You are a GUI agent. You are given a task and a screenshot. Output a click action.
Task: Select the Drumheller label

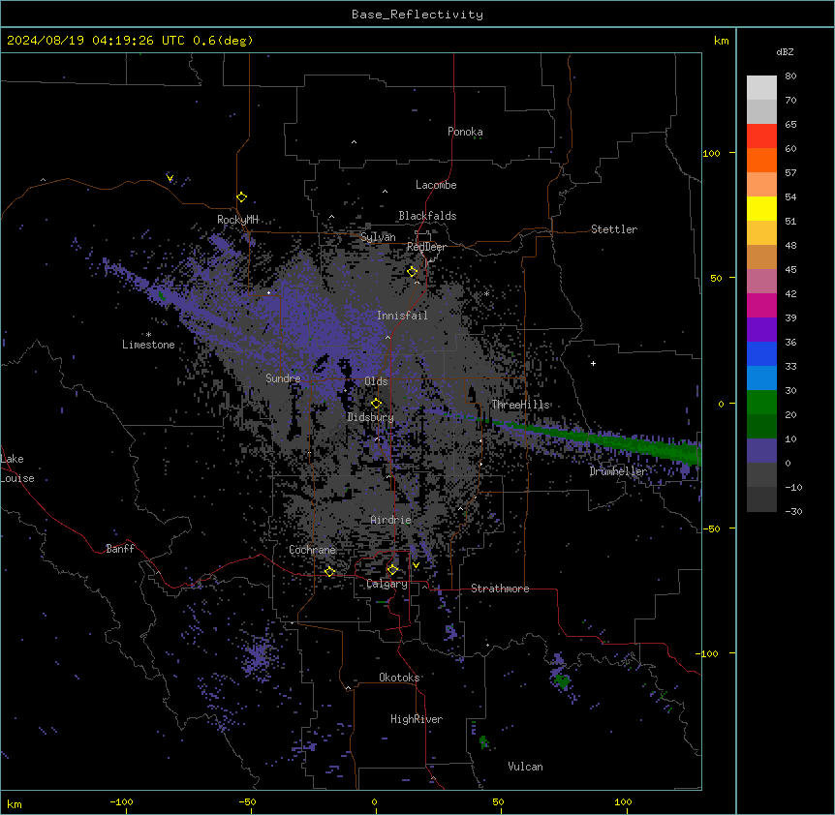(618, 471)
